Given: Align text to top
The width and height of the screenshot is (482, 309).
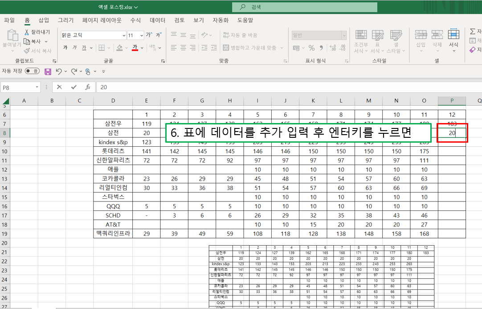Looking at the screenshot, I should pyautogui.click(x=174, y=35).
